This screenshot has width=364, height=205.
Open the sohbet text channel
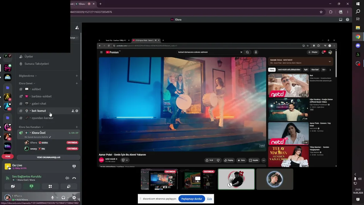[48, 89]
